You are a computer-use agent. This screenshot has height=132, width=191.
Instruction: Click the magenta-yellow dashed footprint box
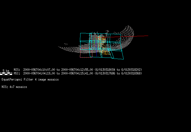coord(86,53)
